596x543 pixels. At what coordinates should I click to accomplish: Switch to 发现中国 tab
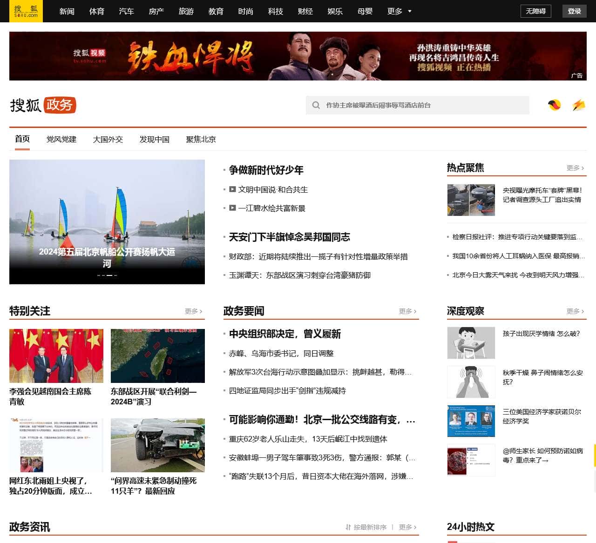coord(155,139)
